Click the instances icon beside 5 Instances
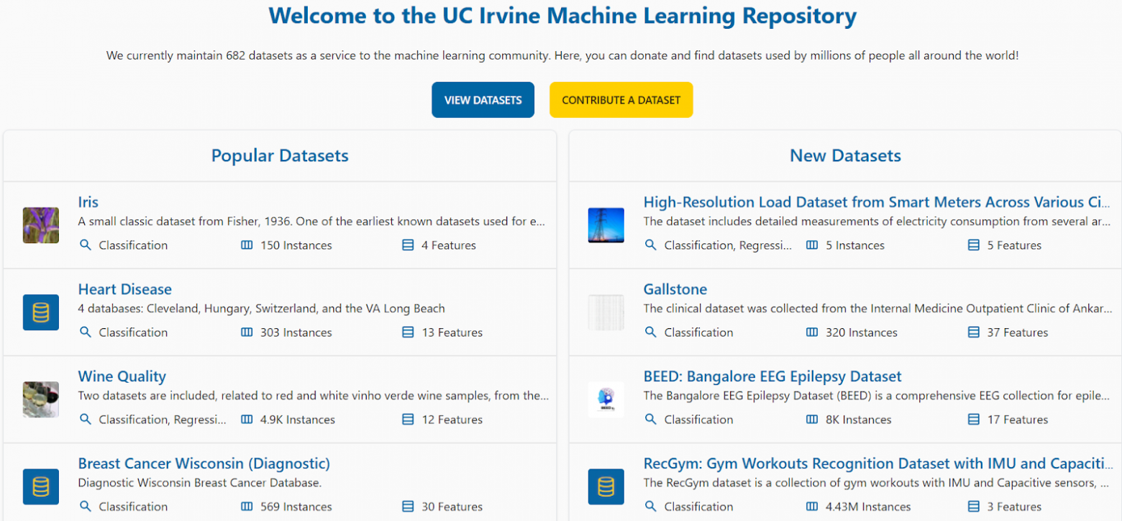This screenshot has height=521, width=1122. (x=812, y=245)
